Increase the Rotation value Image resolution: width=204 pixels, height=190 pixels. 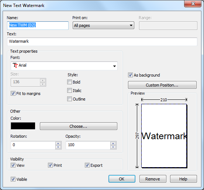point(58,144)
